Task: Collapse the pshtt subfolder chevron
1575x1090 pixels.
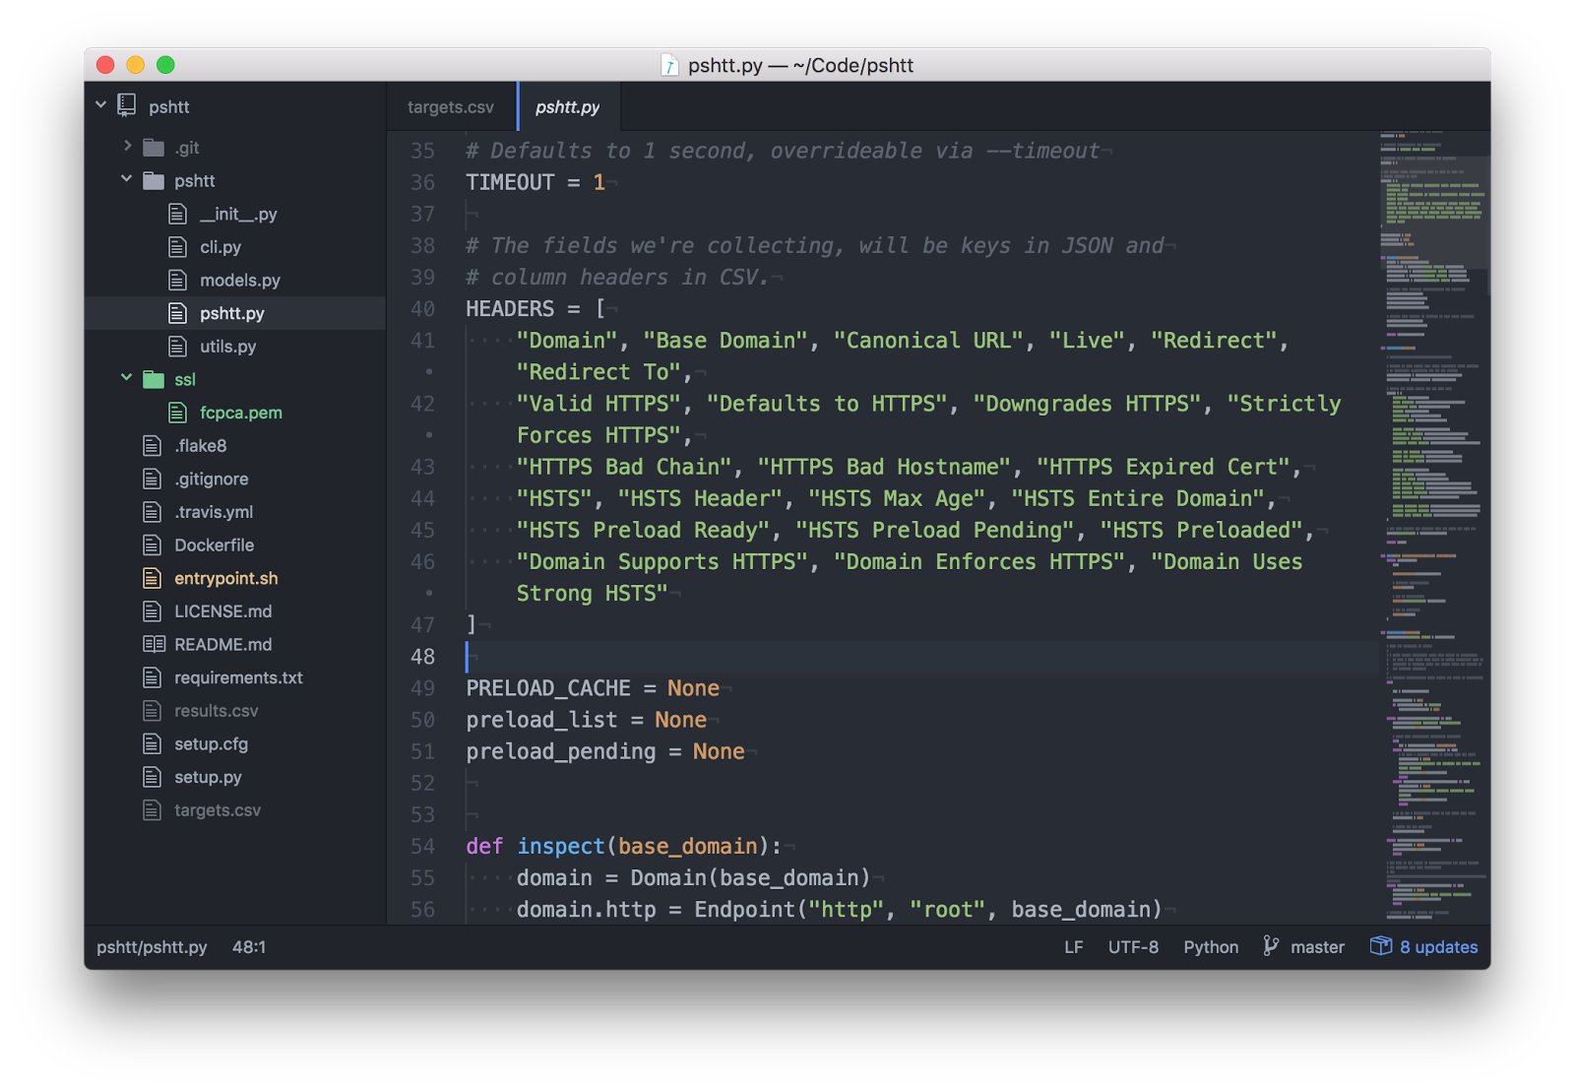Action: 126,179
